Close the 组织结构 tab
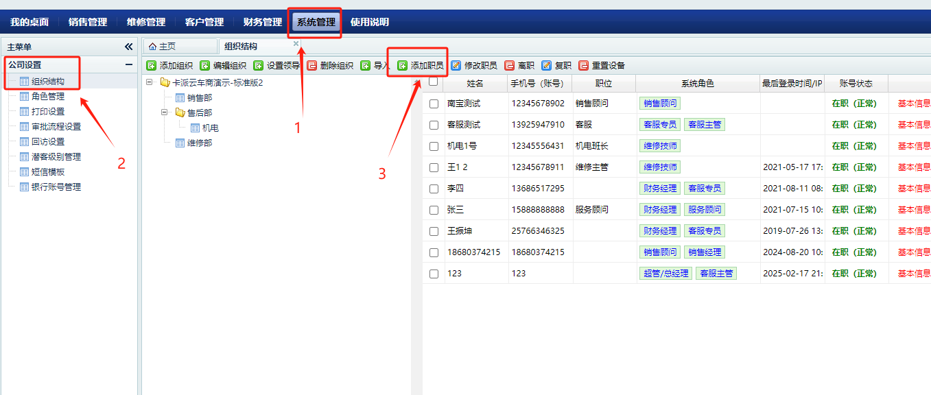The image size is (931, 395). point(296,43)
